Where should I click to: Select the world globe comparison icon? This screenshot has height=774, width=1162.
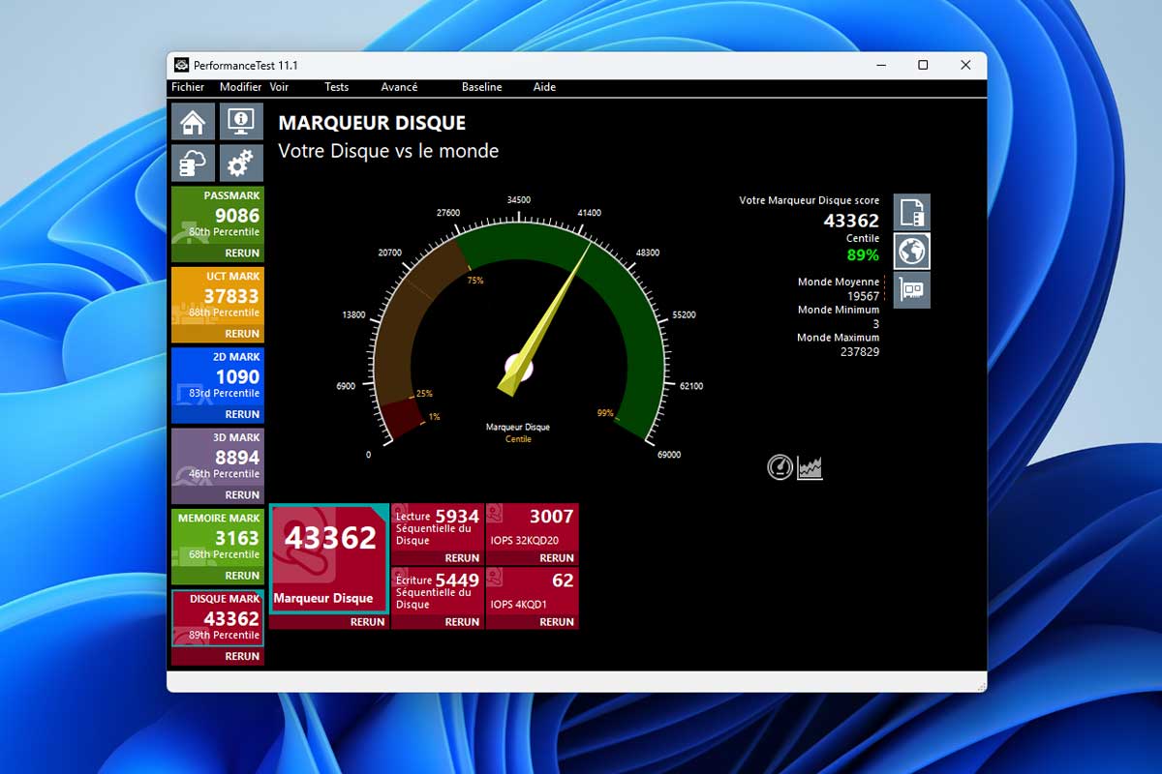point(911,251)
